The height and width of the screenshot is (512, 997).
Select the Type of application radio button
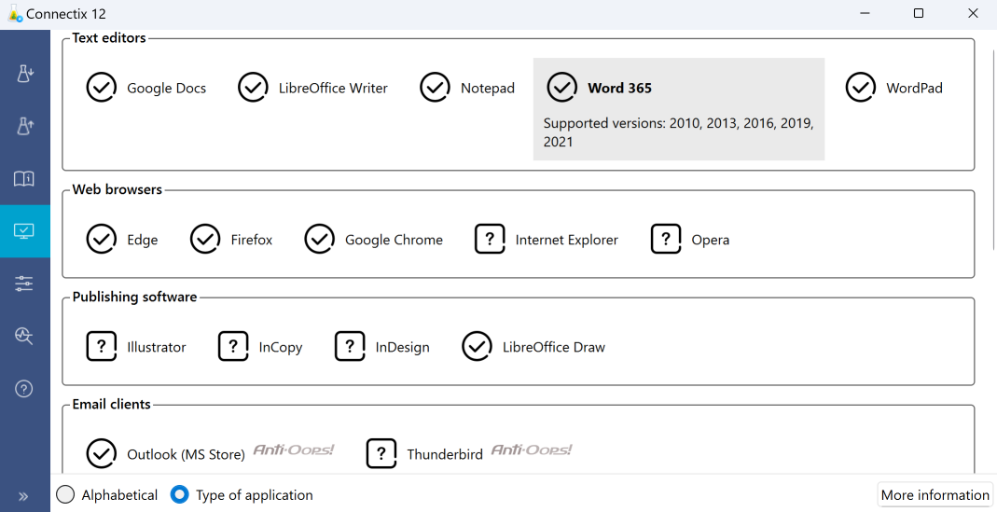(180, 495)
